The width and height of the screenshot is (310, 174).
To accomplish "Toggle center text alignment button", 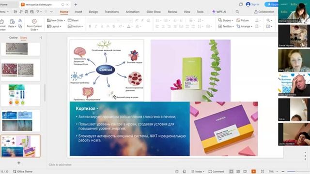I will (163, 26).
